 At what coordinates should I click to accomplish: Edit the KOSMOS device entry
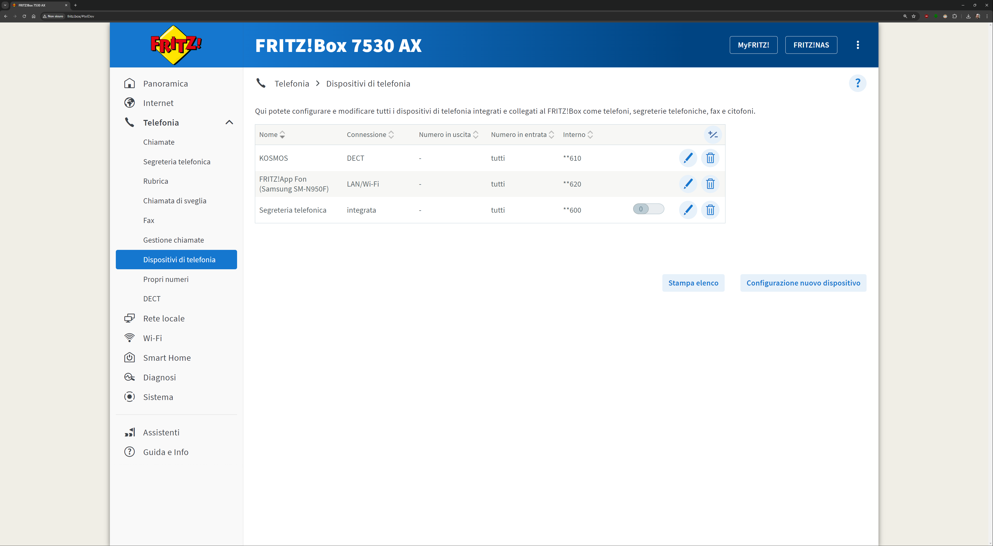pyautogui.click(x=688, y=158)
